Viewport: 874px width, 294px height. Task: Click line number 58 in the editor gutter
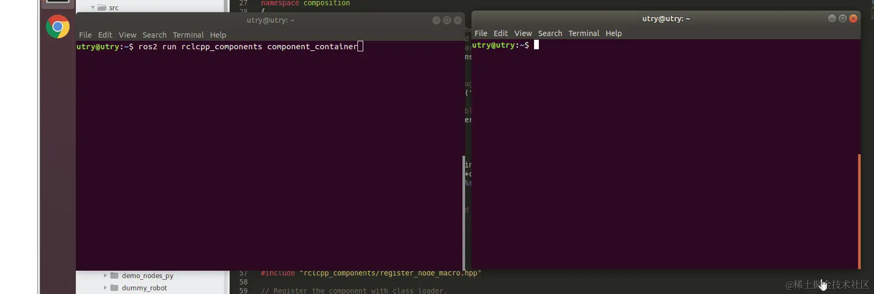(243, 282)
